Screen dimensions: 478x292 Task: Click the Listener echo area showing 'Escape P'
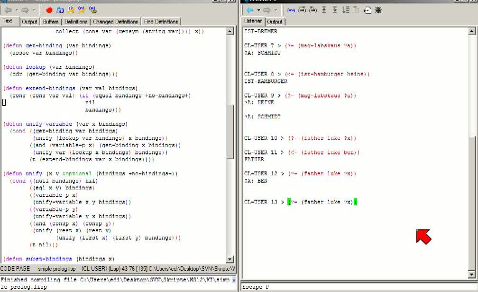pos(358,287)
